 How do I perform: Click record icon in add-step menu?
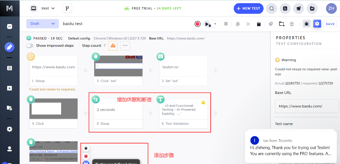pos(86,156)
